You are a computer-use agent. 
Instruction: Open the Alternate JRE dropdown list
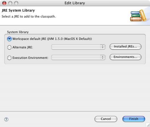click(78, 47)
